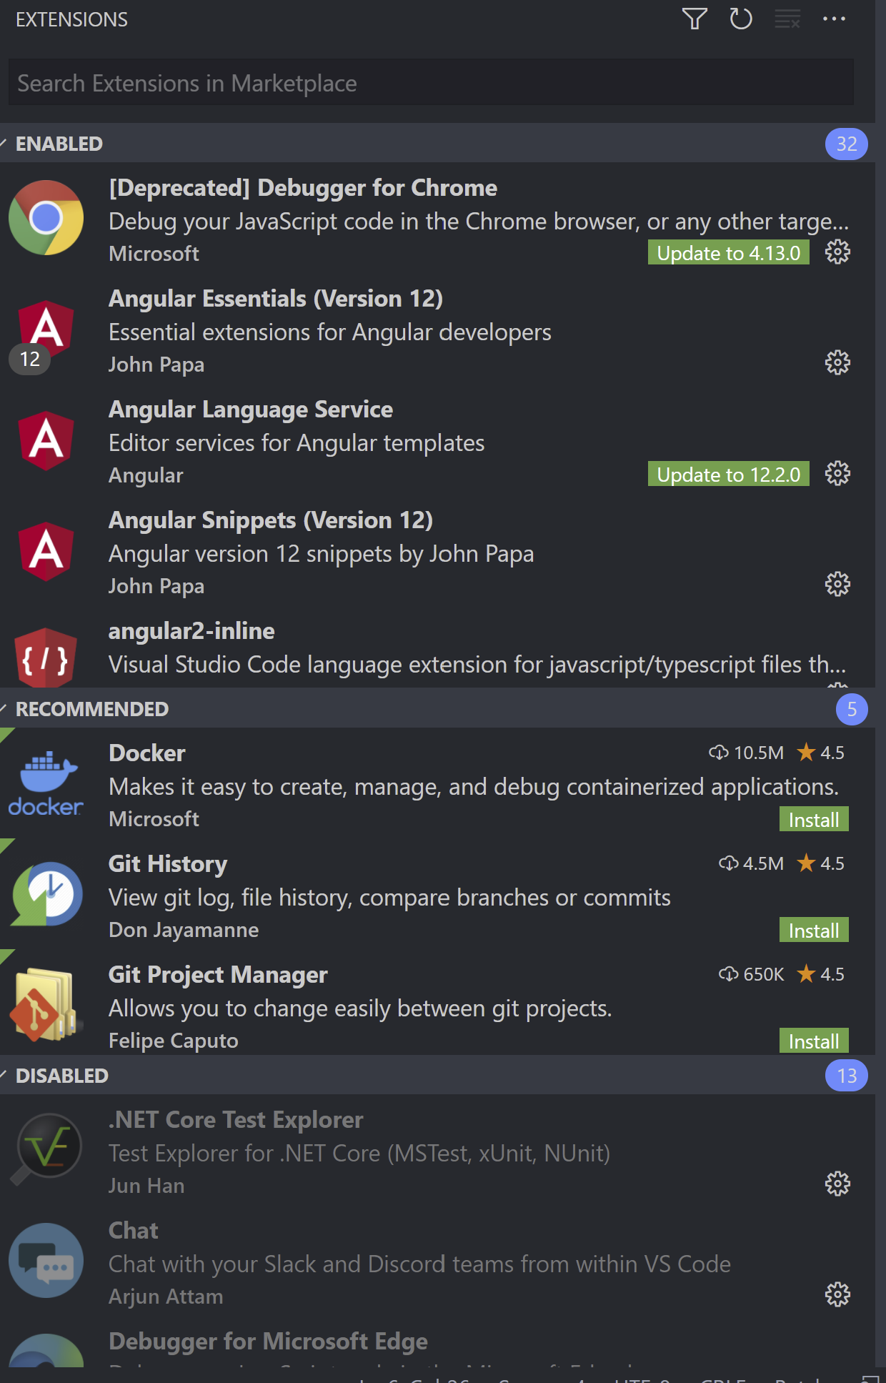Open manage gear for Debugger for Chrome

(837, 252)
